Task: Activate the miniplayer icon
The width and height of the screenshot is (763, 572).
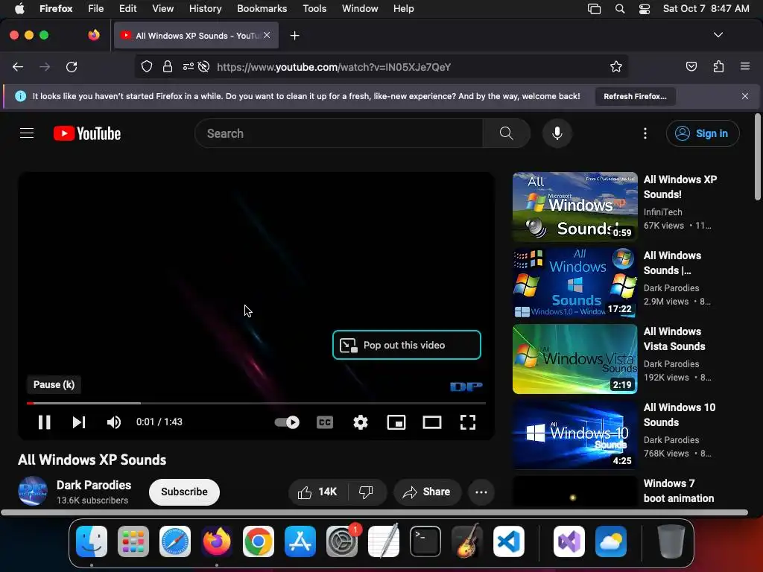Action: (x=396, y=422)
